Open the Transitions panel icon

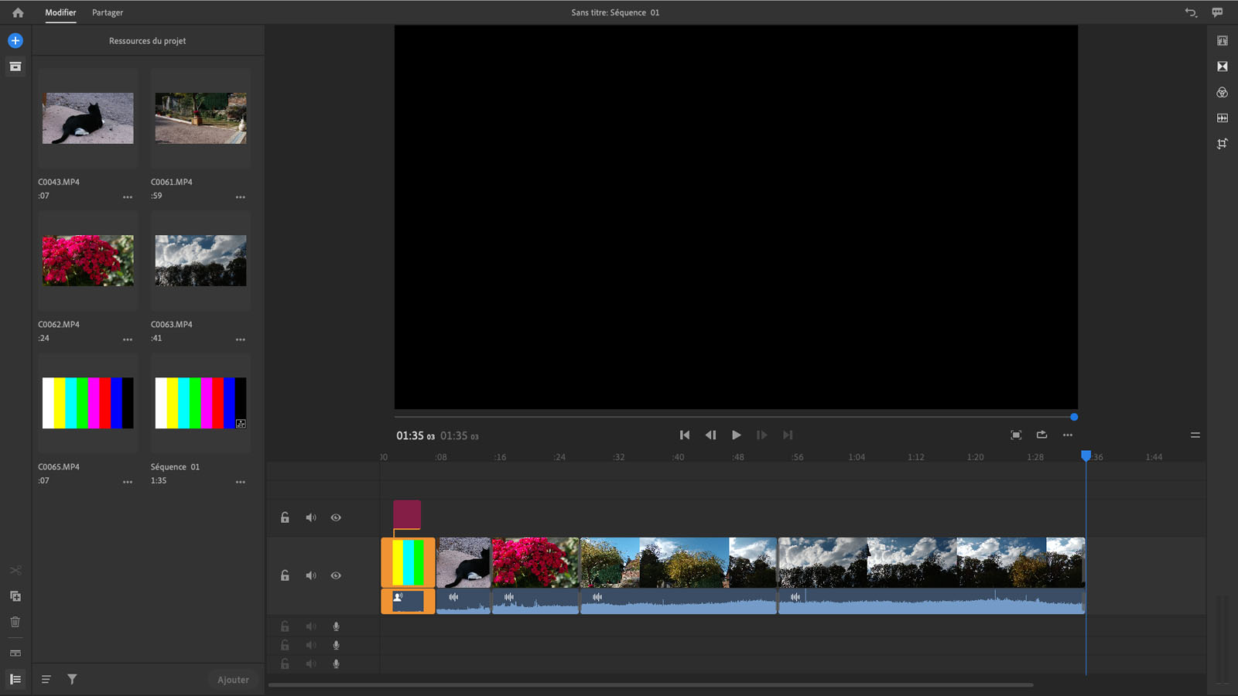[1223, 67]
